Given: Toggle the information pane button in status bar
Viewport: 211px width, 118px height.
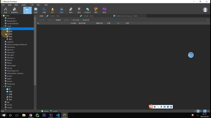Looking at the screenshot, I should pyautogui.click(x=205, y=111).
